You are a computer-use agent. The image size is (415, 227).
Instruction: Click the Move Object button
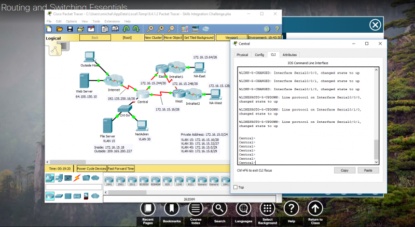(173, 37)
